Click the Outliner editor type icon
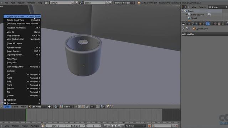 184,7
